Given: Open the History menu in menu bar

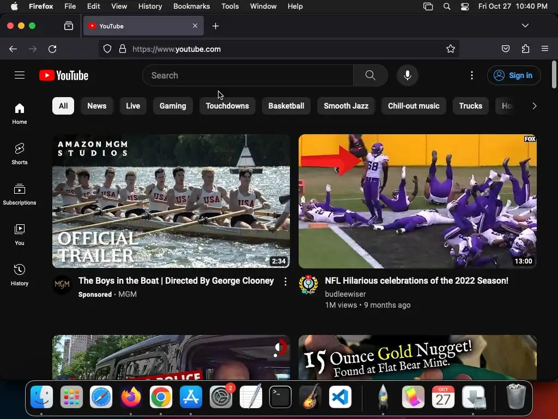Looking at the screenshot, I should tap(150, 7).
